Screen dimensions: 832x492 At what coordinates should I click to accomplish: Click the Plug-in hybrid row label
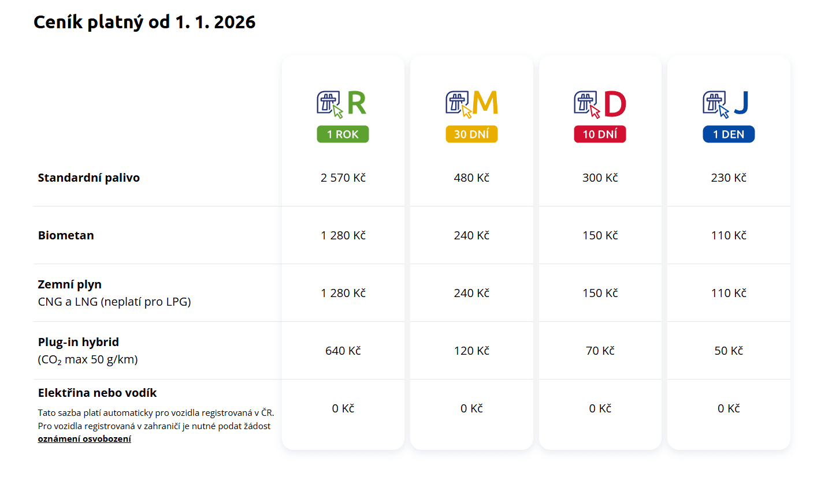[x=79, y=342]
